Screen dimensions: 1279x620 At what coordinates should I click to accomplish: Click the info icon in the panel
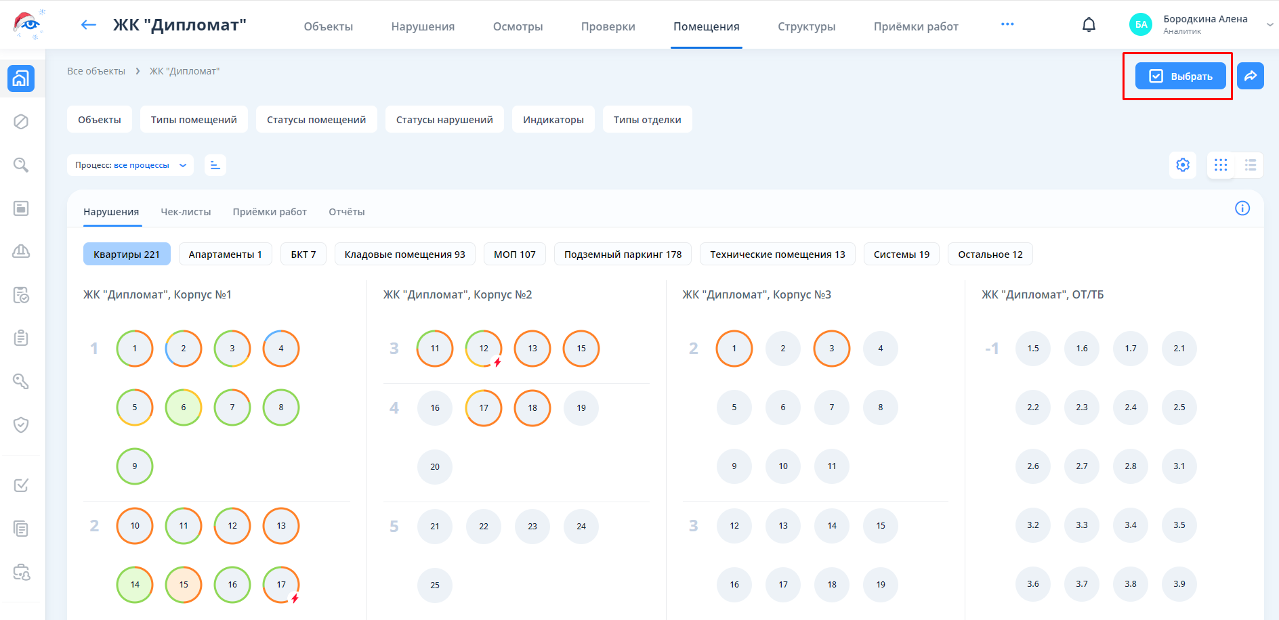point(1242,208)
